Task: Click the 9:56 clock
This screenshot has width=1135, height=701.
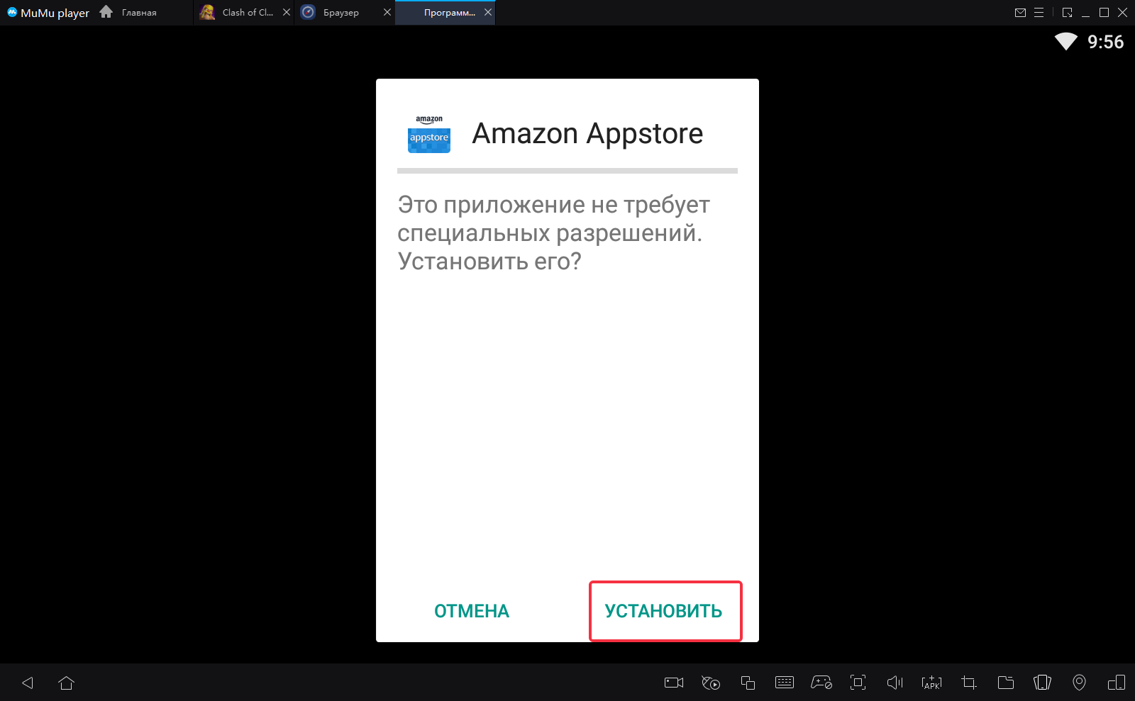Action: click(1106, 42)
